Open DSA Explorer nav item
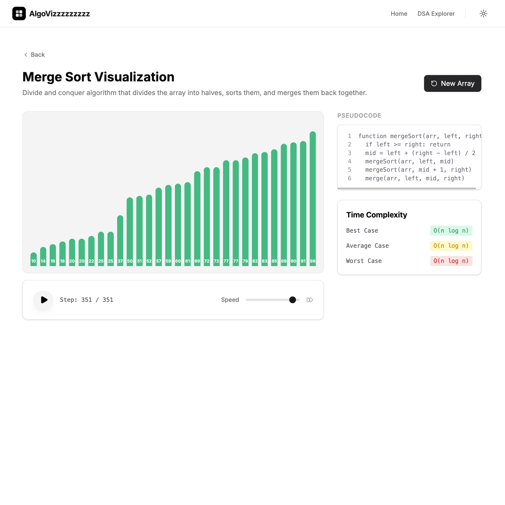The width and height of the screenshot is (505, 505). (x=436, y=14)
